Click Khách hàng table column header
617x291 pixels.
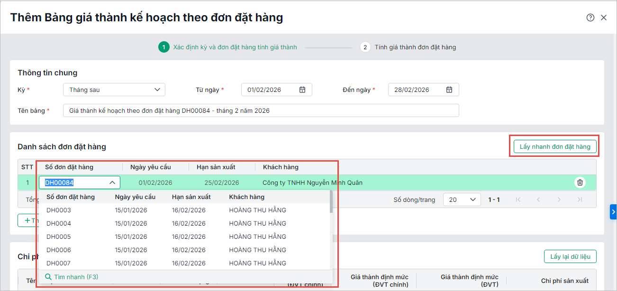pos(281,167)
